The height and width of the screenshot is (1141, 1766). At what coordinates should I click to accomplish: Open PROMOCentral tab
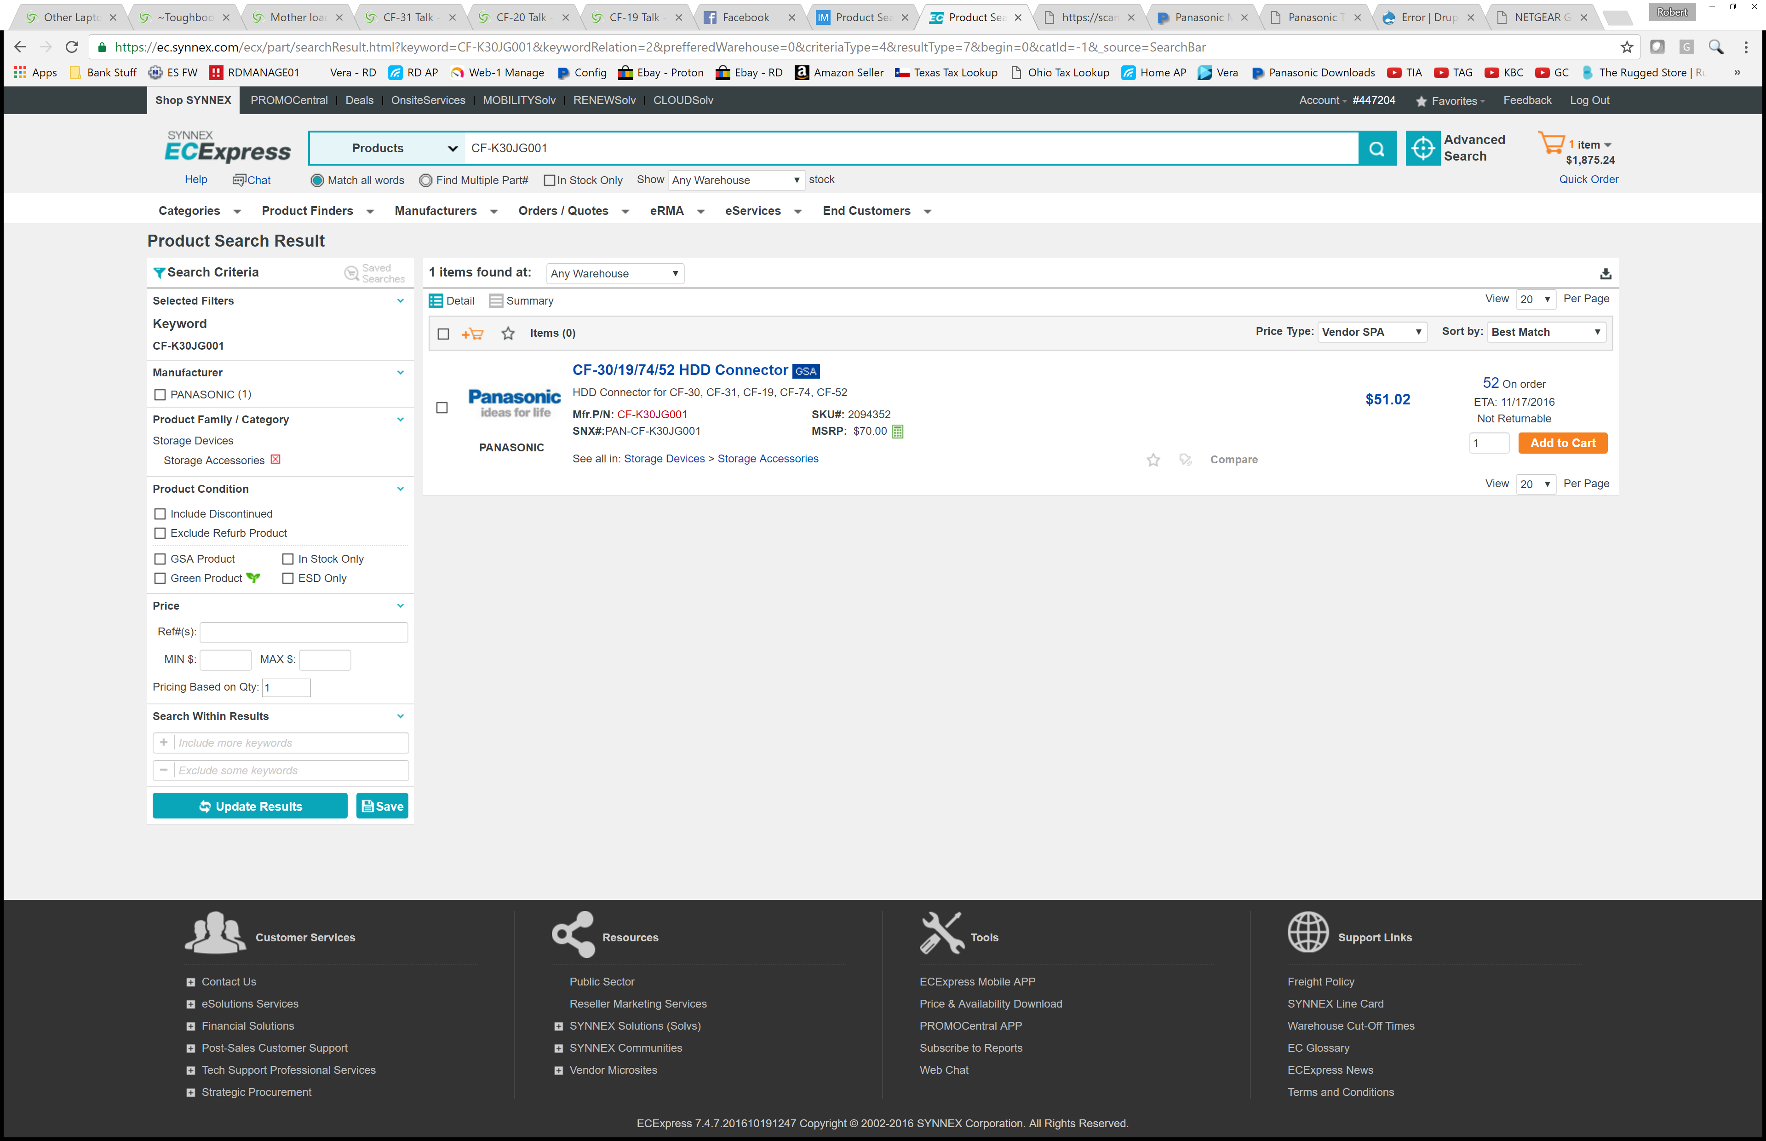(x=289, y=101)
